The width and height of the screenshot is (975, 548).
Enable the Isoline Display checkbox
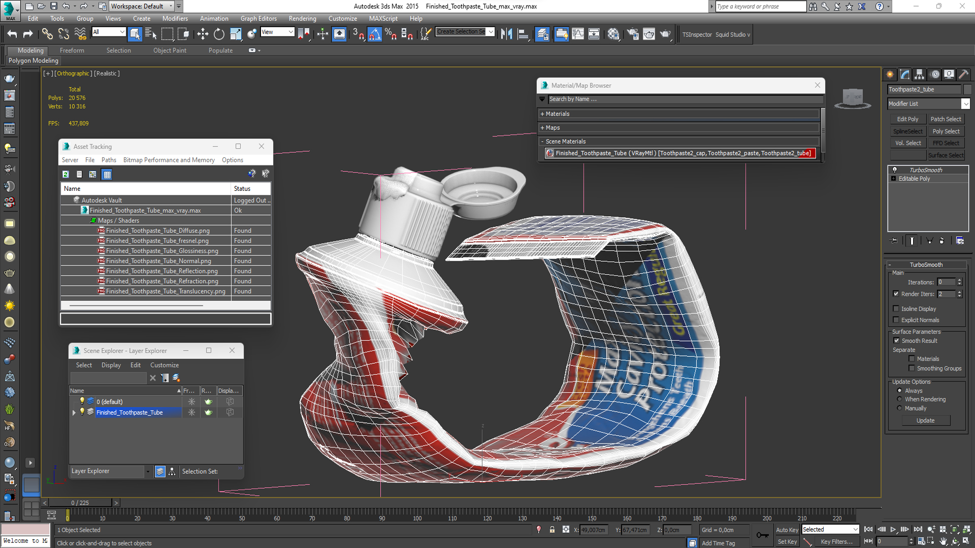pos(896,309)
